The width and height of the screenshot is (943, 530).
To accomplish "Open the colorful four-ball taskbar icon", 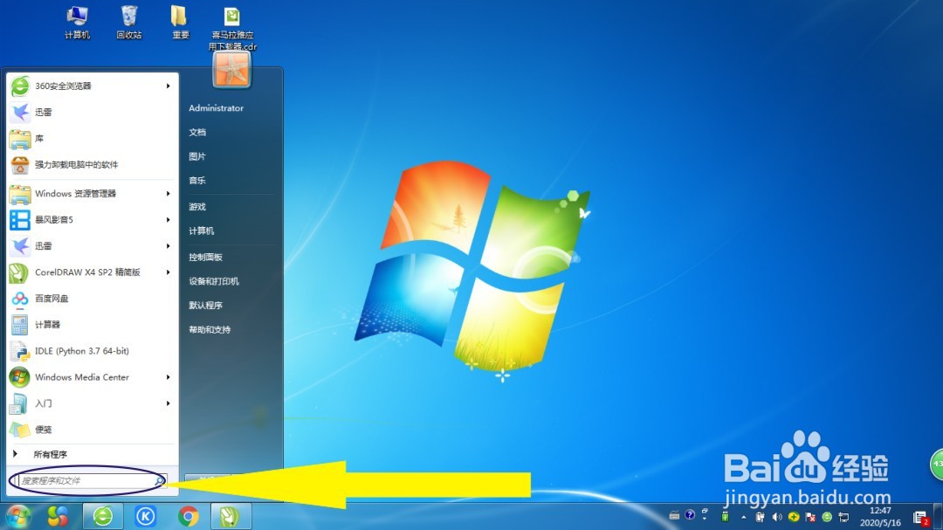I will (x=59, y=516).
